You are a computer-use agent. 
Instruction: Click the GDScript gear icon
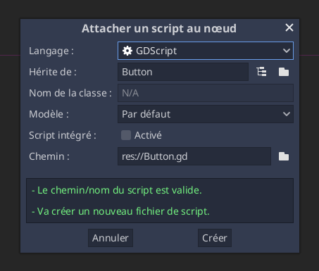click(127, 51)
